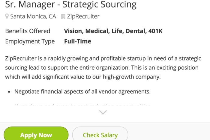The image size is (210, 140).
Task: Click the '401K' benefit text
Action: (155, 31)
